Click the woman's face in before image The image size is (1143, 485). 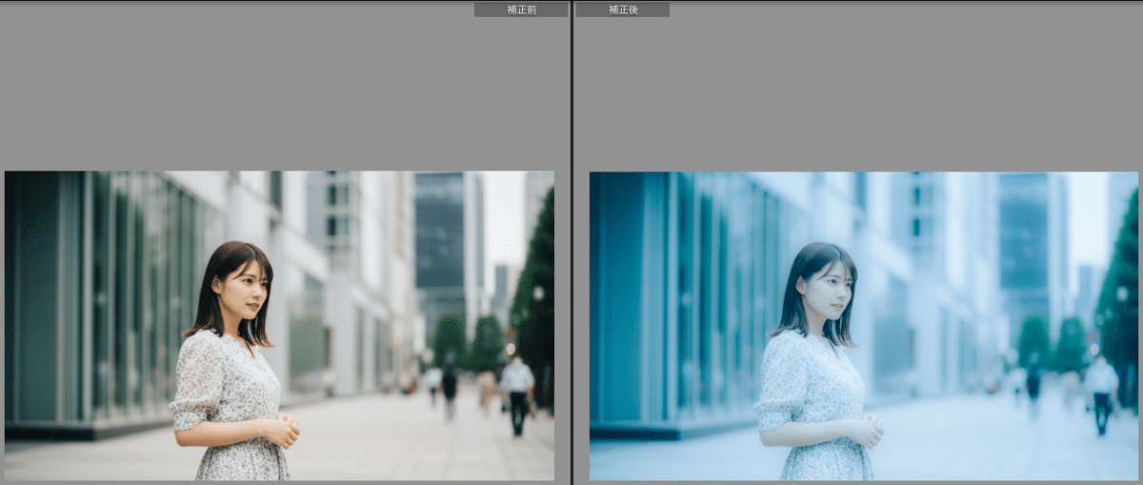point(242,288)
